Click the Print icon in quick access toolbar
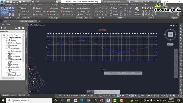 (x=20, y=2)
